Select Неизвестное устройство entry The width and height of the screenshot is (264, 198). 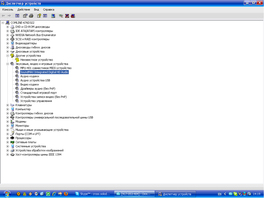(x=37, y=60)
